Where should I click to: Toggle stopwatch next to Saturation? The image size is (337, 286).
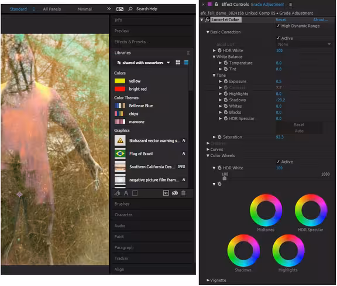219,137
